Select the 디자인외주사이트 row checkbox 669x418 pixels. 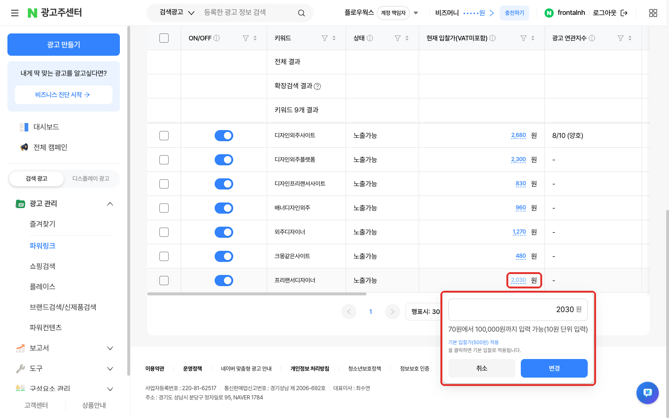164,136
